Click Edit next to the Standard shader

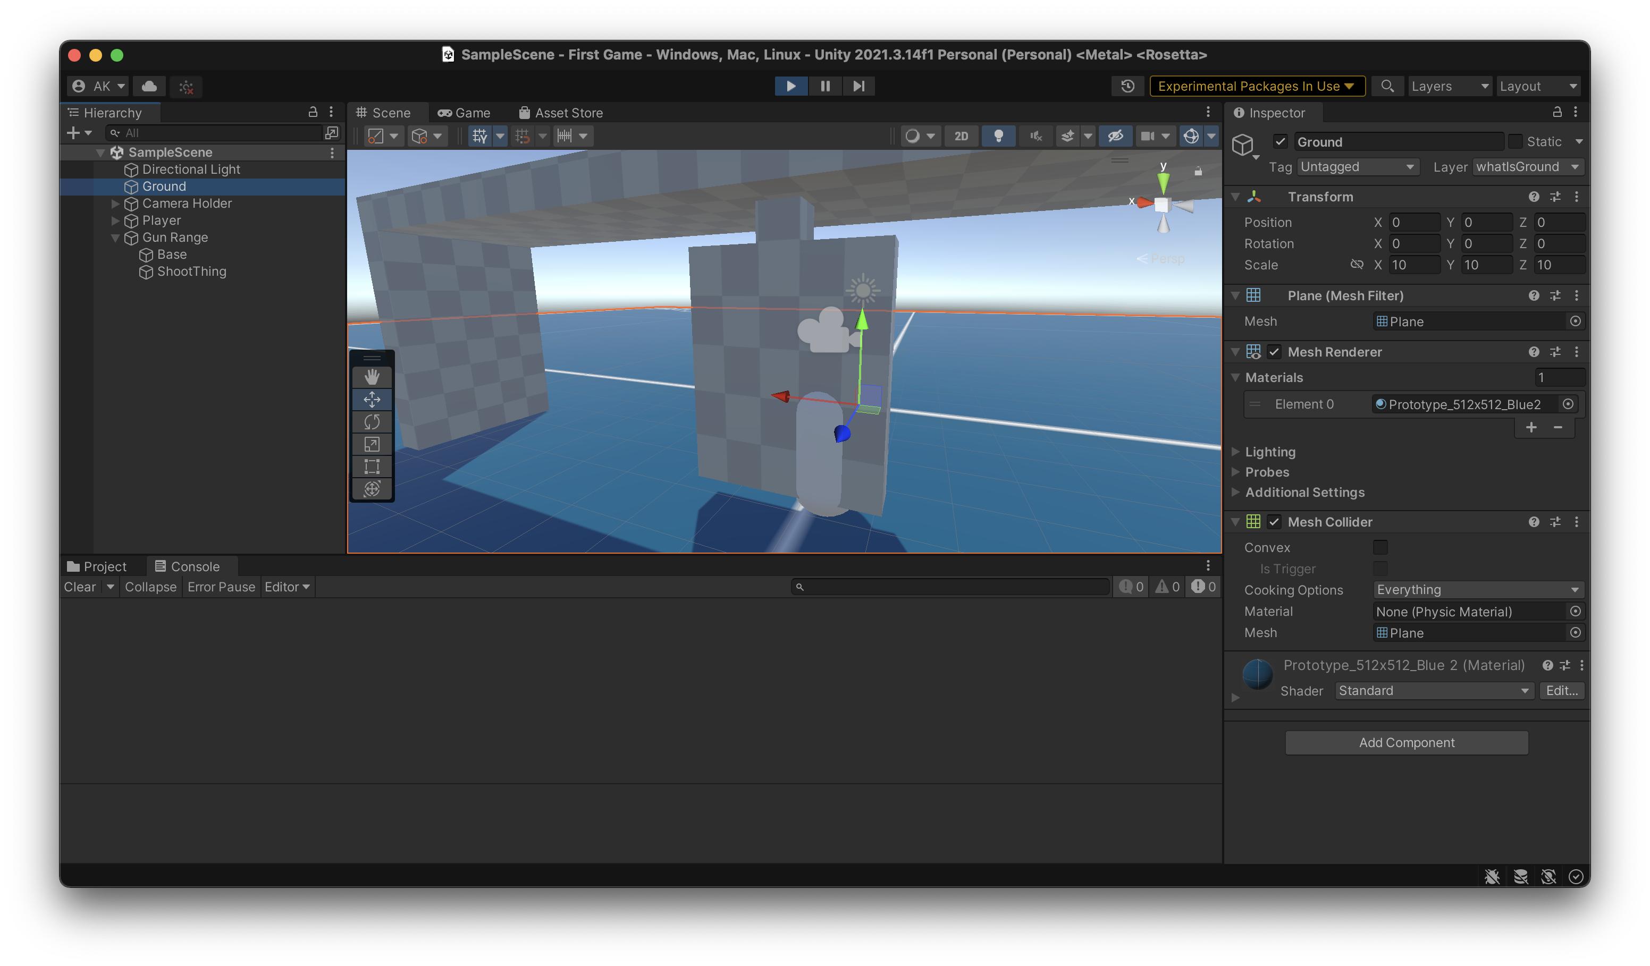pos(1562,690)
